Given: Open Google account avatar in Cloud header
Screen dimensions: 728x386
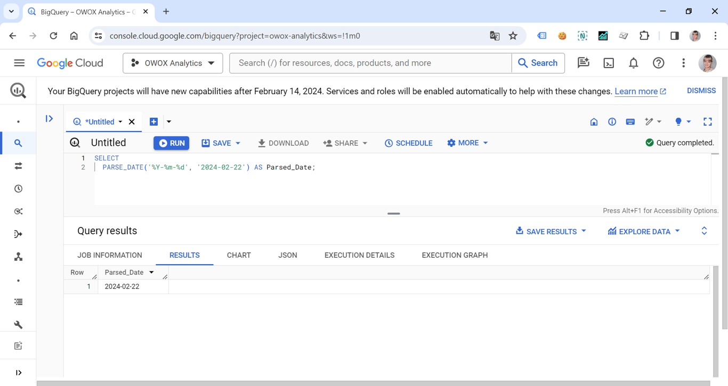Looking at the screenshot, I should click(708, 63).
